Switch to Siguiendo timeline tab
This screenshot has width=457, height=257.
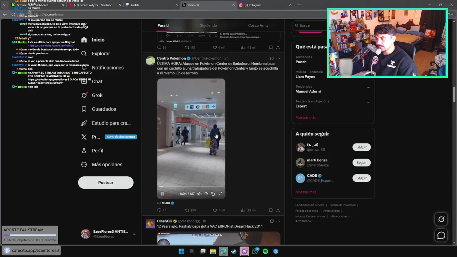click(x=208, y=25)
